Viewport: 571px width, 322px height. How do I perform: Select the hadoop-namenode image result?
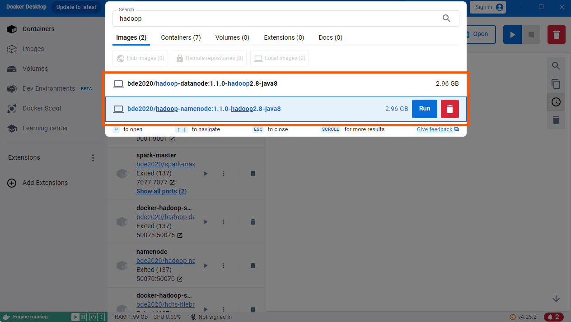286,109
